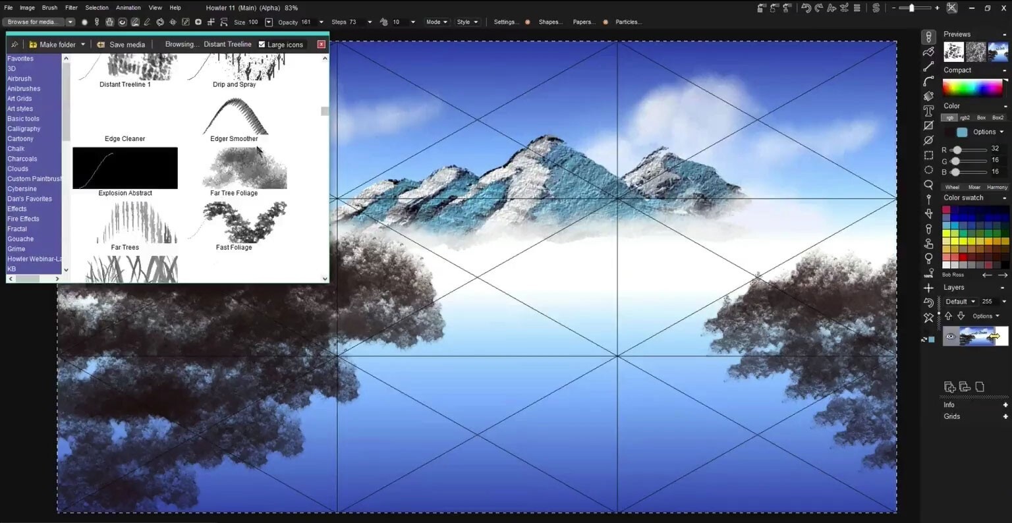The height and width of the screenshot is (523, 1012).
Task: Switch to Wheel color view
Action: coord(953,187)
